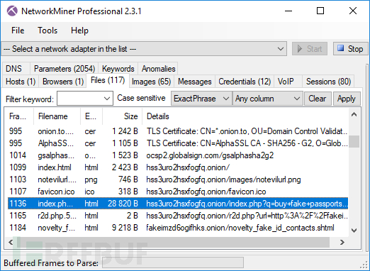Sort by the Fra... frame column header
Viewport: 370px width, 271px height.
pos(19,116)
